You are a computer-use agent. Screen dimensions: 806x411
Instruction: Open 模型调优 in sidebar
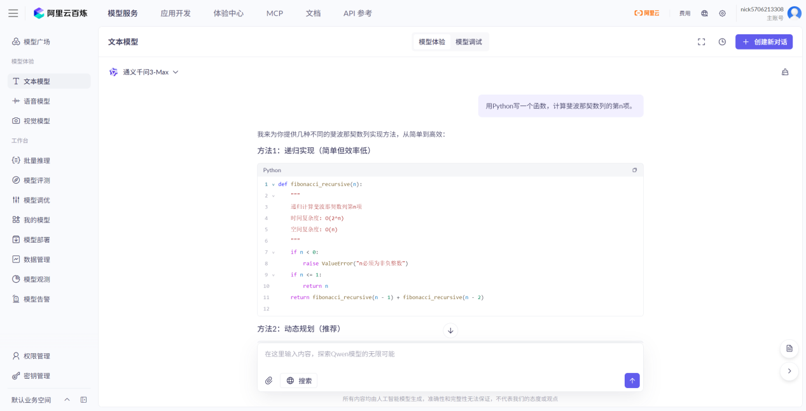49,200
